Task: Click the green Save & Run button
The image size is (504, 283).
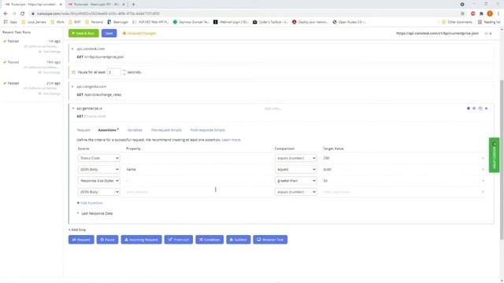Action: [83, 33]
